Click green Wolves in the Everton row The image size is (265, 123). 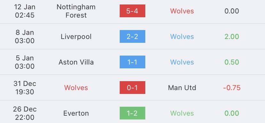tap(182, 113)
